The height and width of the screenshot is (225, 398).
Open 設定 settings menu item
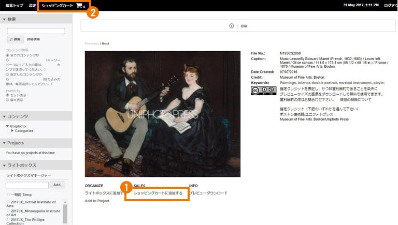click(33, 5)
